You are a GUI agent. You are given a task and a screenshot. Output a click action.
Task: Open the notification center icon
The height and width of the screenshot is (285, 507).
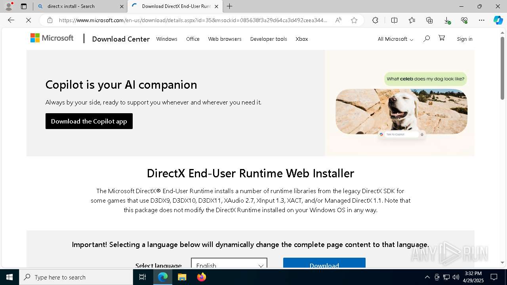coord(494,277)
